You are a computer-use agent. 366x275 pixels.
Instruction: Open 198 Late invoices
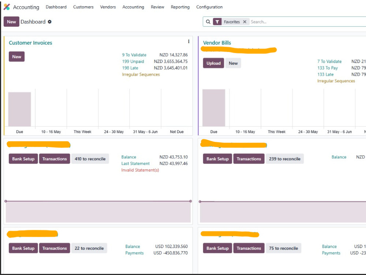(x=130, y=68)
